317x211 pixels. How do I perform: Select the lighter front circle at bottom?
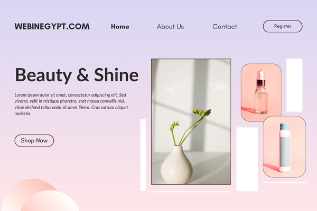pos(50,200)
